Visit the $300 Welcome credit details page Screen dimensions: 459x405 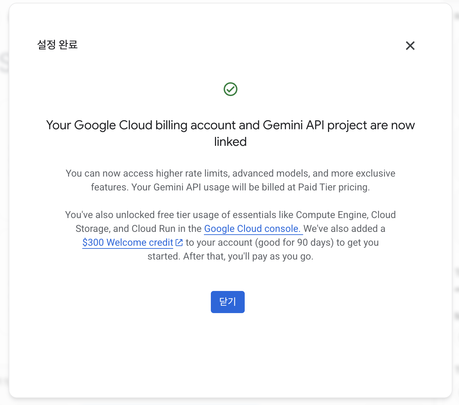pos(127,242)
